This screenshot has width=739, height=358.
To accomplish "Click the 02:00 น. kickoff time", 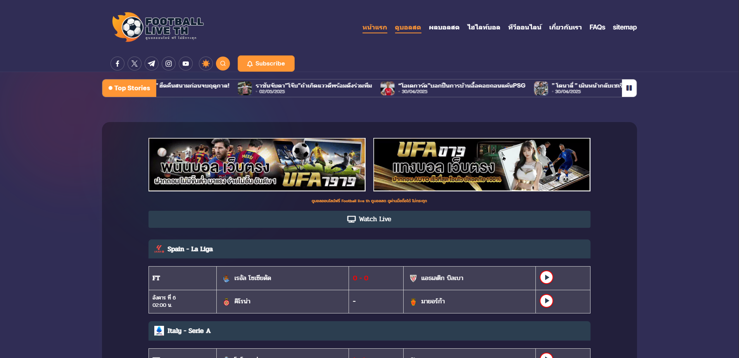I will [162, 305].
